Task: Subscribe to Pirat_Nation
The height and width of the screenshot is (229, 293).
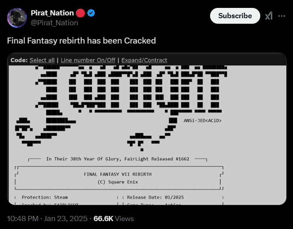Action: pos(235,16)
